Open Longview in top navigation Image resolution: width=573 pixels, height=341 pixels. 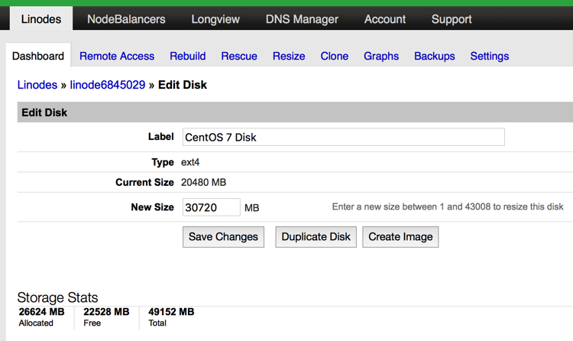(215, 19)
